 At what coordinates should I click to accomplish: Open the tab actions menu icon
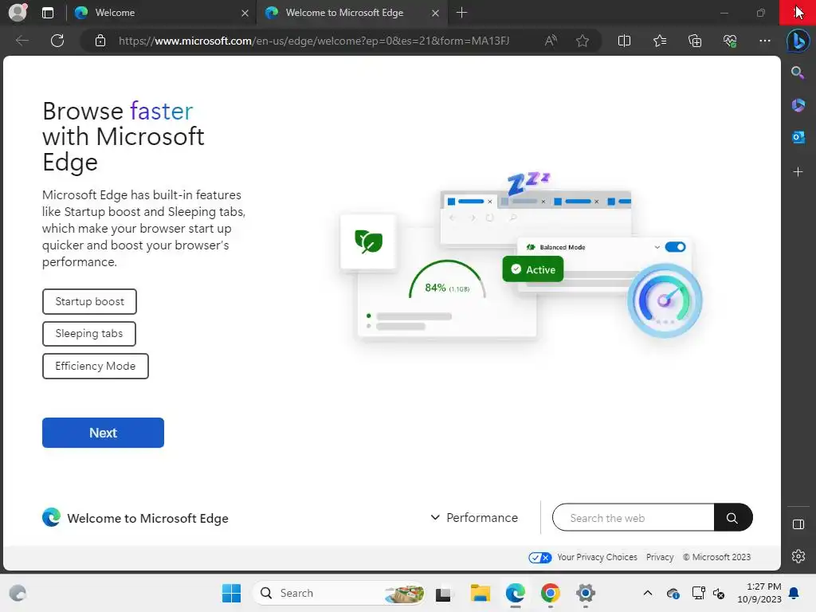click(47, 13)
